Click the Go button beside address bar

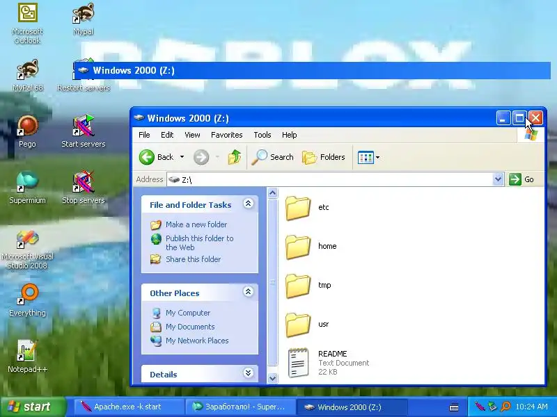521,179
